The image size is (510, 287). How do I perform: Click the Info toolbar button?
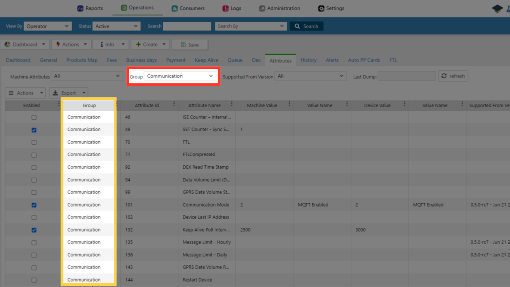pos(111,44)
